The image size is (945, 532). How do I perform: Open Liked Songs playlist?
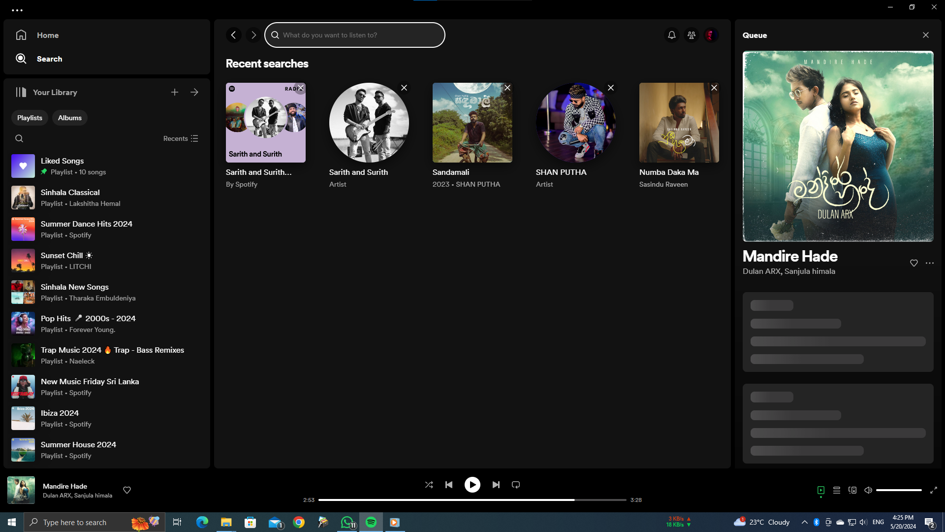107,166
